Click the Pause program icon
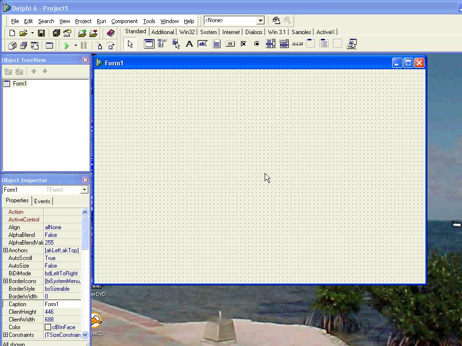Screen dimensions: 462x346 (84, 46)
